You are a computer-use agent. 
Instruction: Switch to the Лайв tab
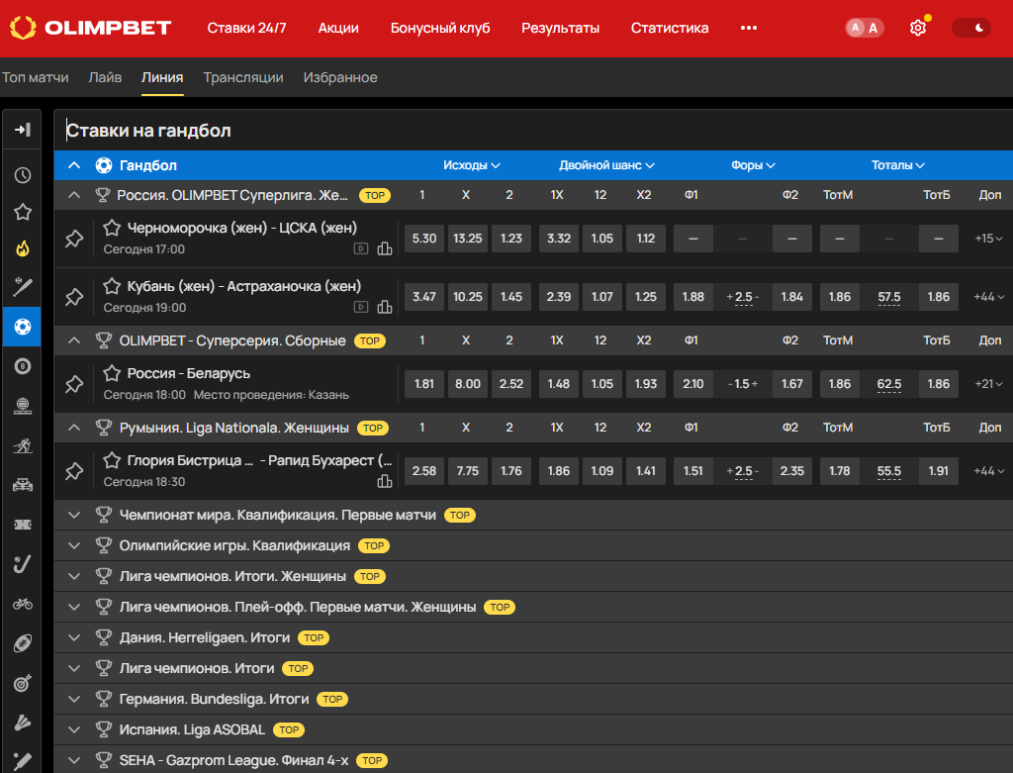pyautogui.click(x=105, y=77)
